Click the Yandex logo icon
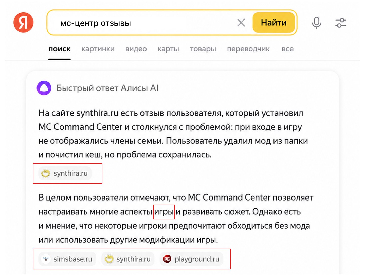This screenshot has width=365, height=276. (x=23, y=23)
